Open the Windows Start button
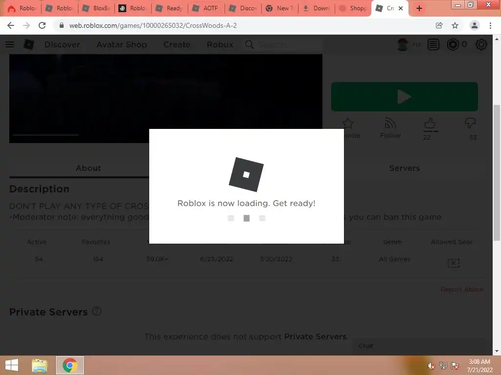 pyautogui.click(x=12, y=365)
